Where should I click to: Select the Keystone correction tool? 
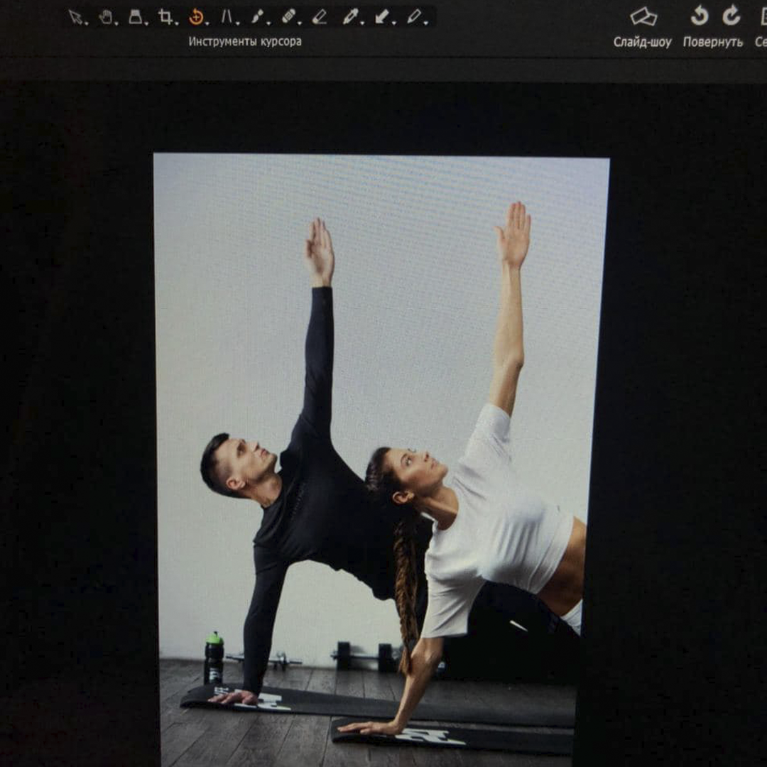(227, 17)
